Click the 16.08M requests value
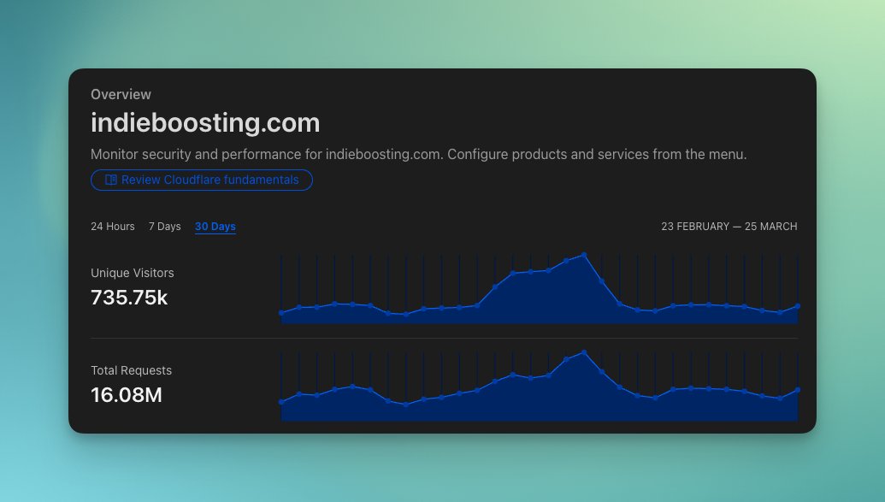This screenshot has width=885, height=502. point(127,395)
